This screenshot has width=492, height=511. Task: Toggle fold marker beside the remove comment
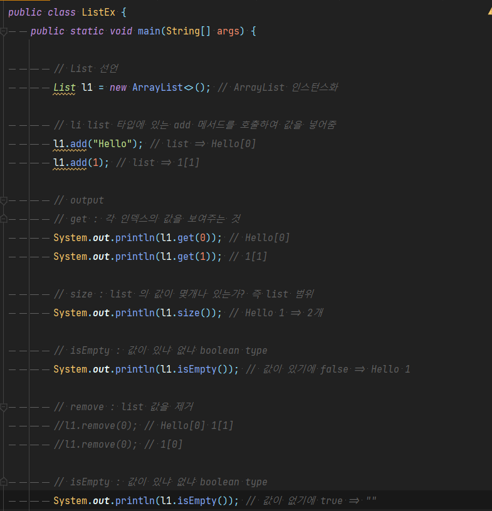coord(4,407)
